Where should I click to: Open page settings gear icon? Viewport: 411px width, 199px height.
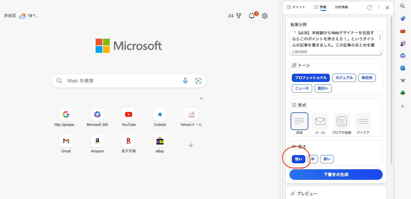click(265, 16)
